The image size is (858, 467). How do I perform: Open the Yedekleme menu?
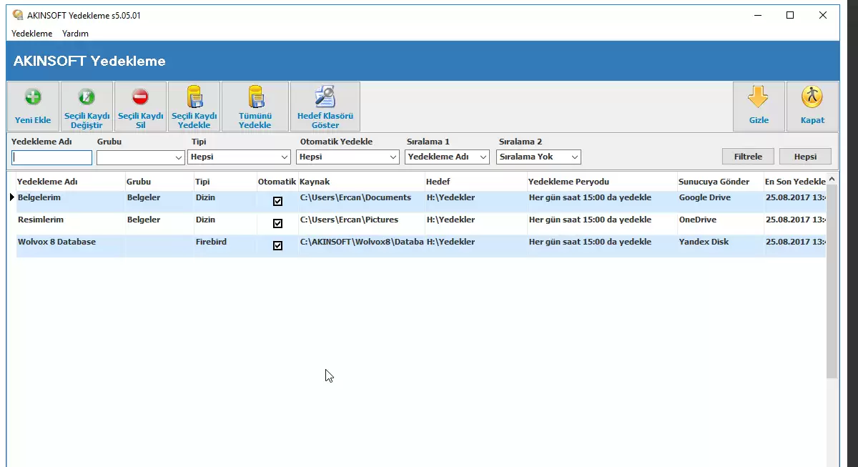click(x=32, y=34)
